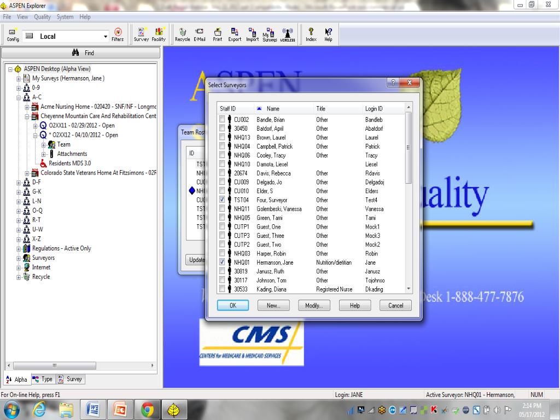Click the Wireless toolbar icon
The width and height of the screenshot is (560, 420).
point(288,34)
